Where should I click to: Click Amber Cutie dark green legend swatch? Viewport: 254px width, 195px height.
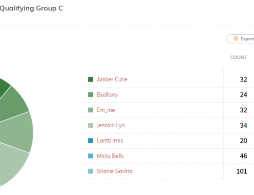[90, 79]
